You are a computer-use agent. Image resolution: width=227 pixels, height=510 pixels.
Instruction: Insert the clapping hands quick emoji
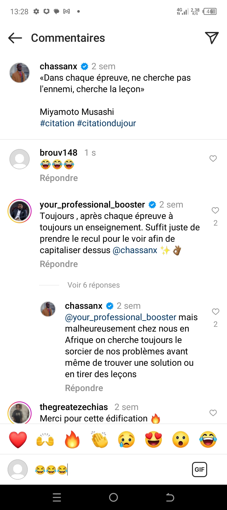[99, 439]
